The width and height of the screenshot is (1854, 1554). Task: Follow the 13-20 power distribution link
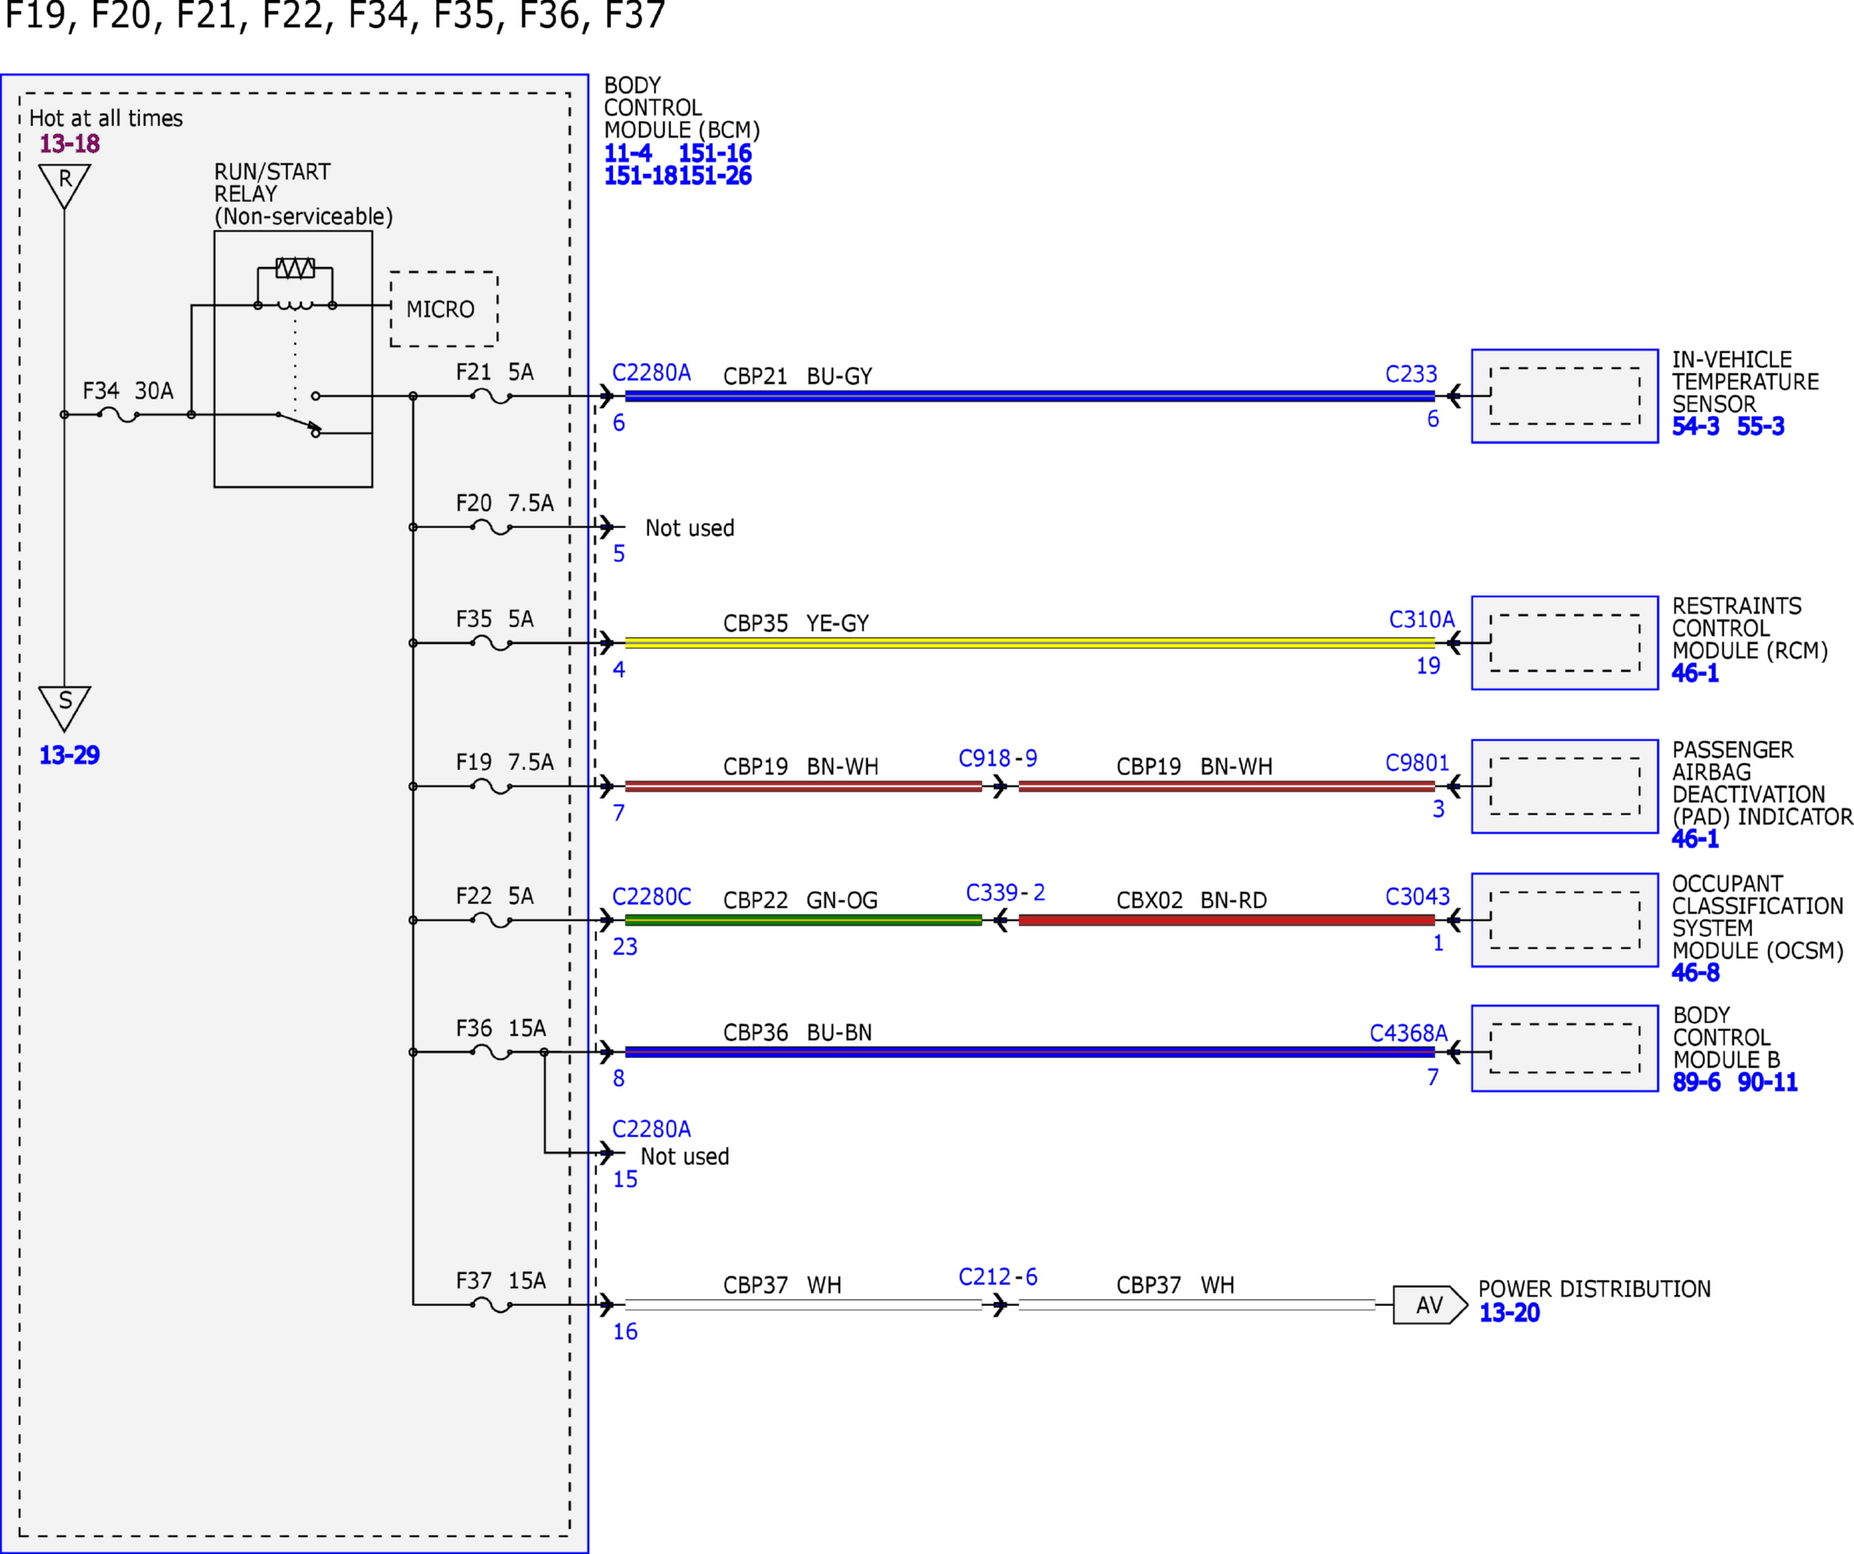pos(1509,1313)
